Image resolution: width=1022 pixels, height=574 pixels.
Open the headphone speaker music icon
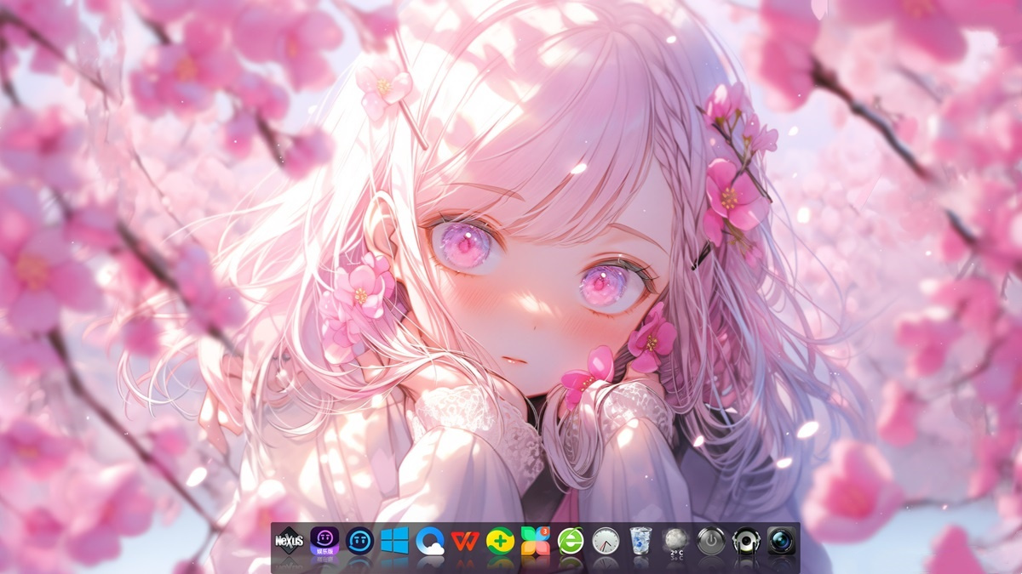pyautogui.click(x=746, y=541)
